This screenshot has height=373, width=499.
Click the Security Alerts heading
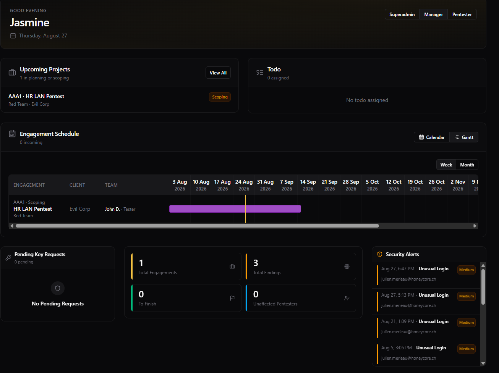pyautogui.click(x=402, y=254)
